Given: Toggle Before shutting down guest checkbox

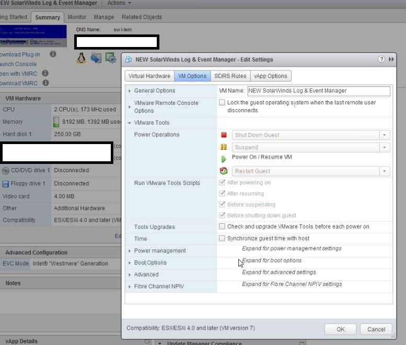Looking at the screenshot, I should pos(222,215).
